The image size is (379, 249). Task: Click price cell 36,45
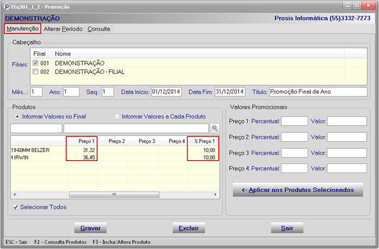tap(82, 158)
